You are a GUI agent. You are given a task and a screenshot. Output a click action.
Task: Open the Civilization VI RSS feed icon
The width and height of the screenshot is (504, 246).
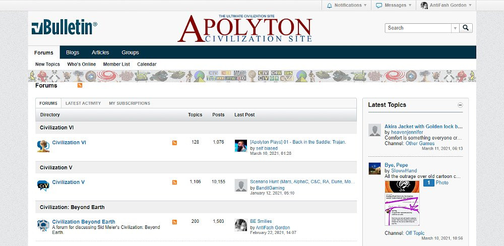pyautogui.click(x=174, y=143)
